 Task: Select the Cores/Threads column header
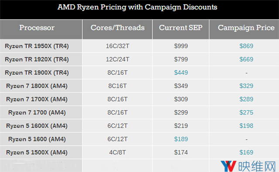(117, 28)
